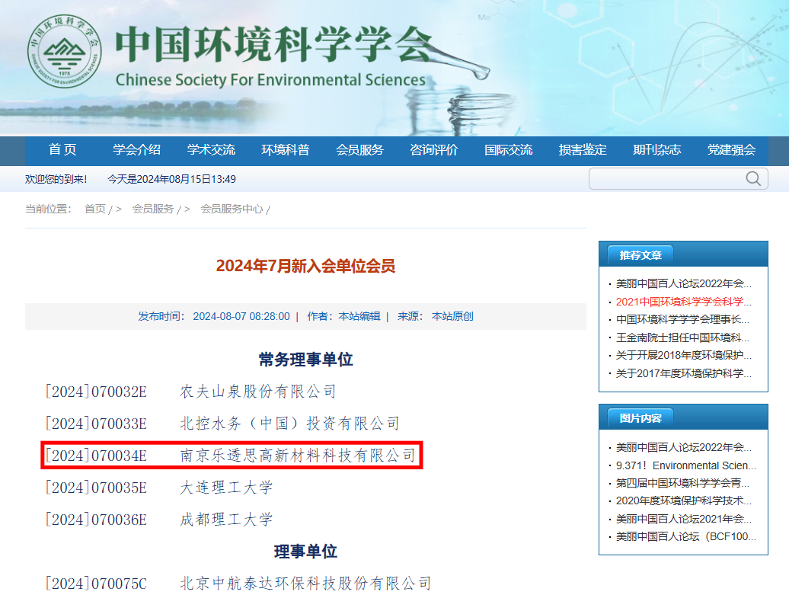Open the 会员服务 navigation menu
The image size is (789, 598).
359,149
